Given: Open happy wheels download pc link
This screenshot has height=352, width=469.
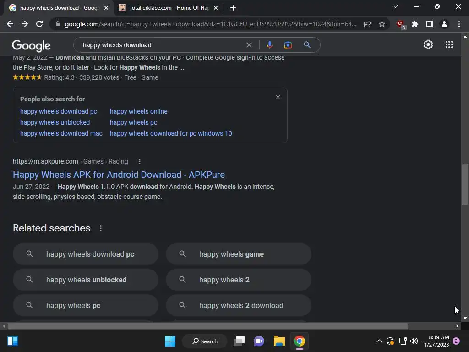Looking at the screenshot, I should click(x=59, y=111).
